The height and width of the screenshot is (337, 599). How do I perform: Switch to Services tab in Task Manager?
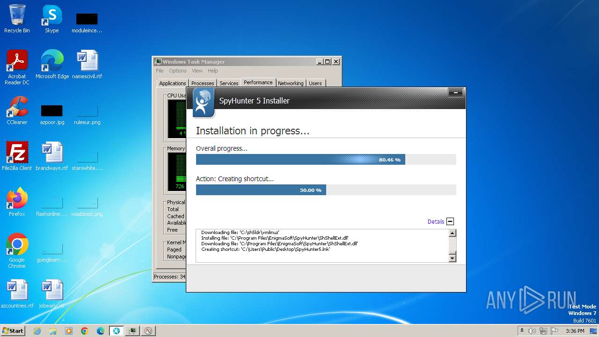tap(229, 83)
